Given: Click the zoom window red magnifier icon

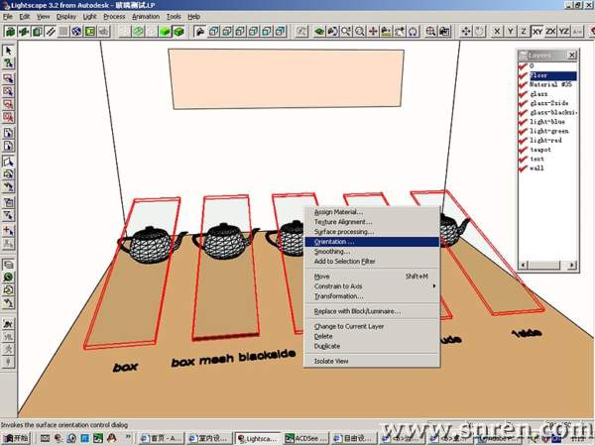Looking at the screenshot, I should coord(430,31).
